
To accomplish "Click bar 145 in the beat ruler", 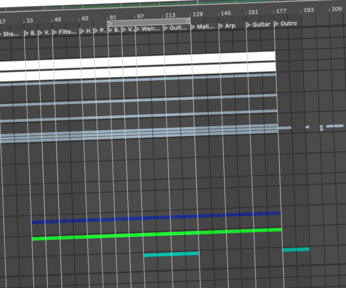I will click(x=225, y=13).
